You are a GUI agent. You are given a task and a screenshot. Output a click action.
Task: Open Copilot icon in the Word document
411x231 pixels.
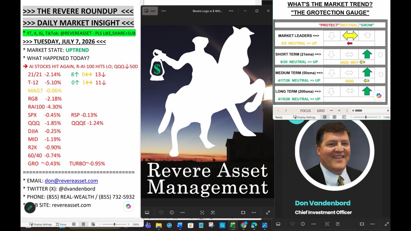pyautogui.click(x=128, y=206)
